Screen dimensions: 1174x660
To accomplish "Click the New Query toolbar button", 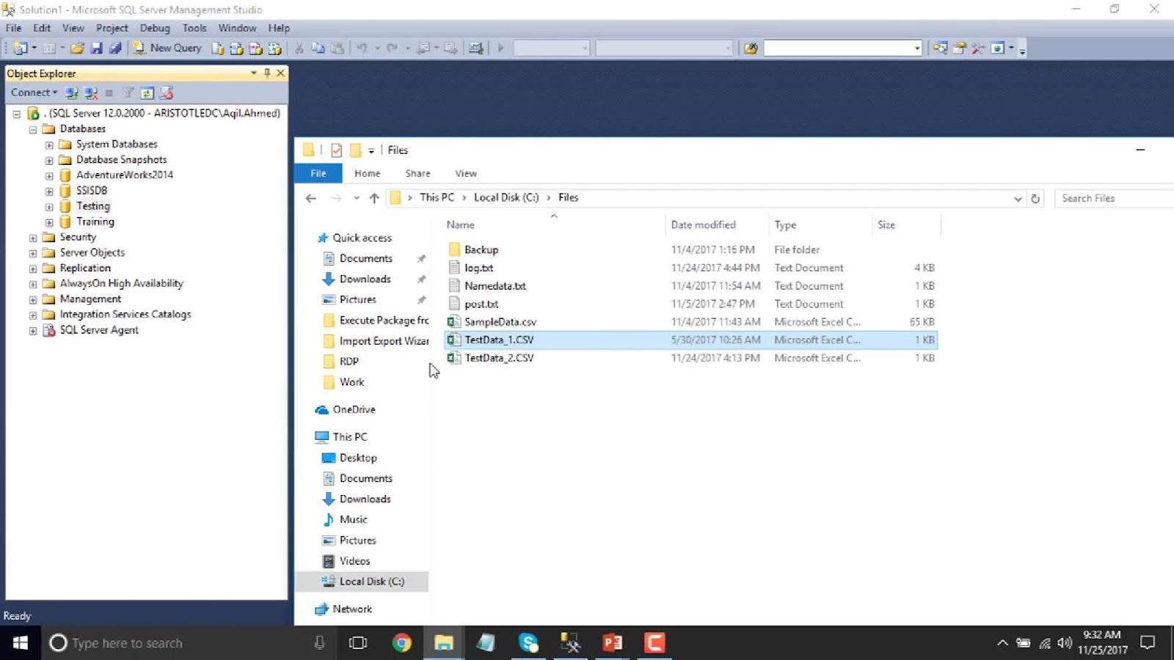I will pyautogui.click(x=167, y=48).
